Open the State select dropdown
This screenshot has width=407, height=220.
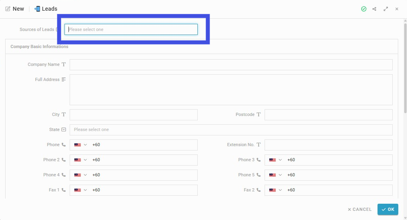click(231, 130)
